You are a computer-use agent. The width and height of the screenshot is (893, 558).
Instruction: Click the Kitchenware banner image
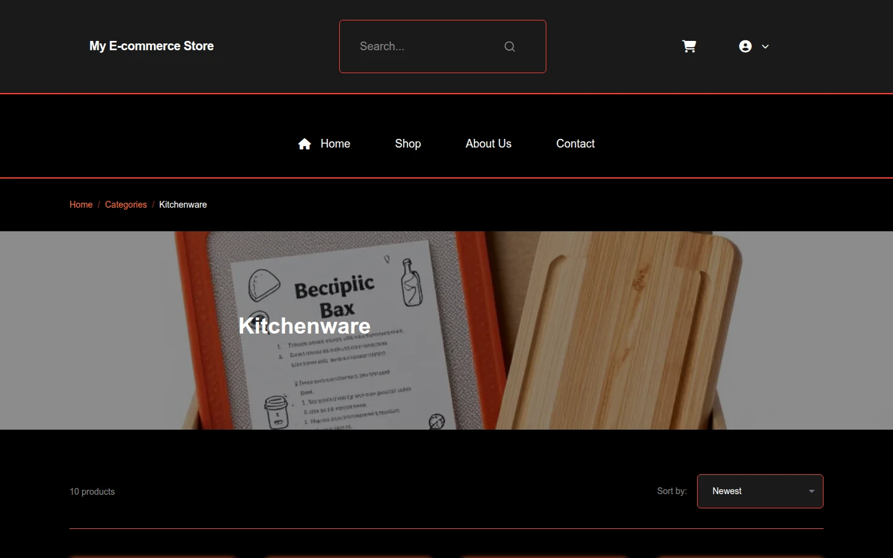click(x=446, y=330)
